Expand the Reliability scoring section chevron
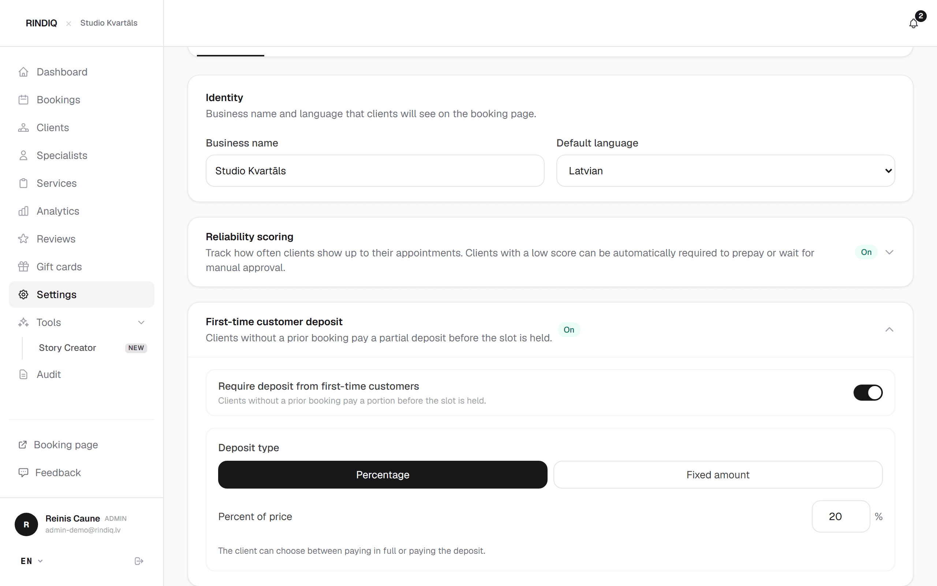Viewport: 937px width, 586px height. pos(889,252)
